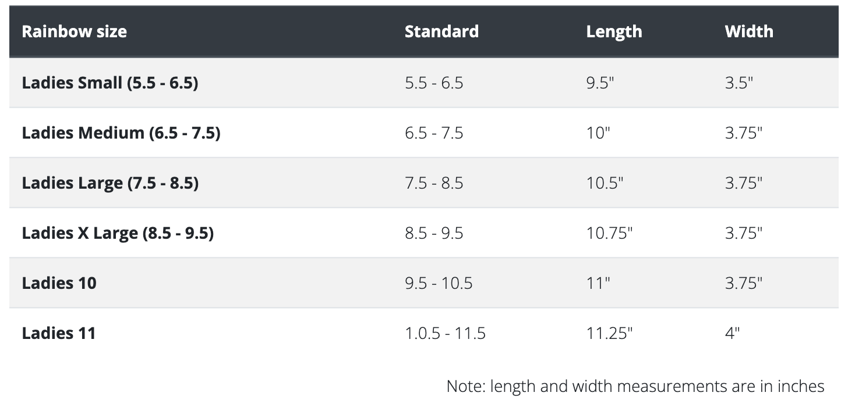Click the 11.25" length value
Image resolution: width=841 pixels, height=403 pixels.
609,333
